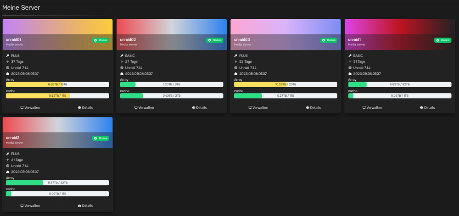
Task: Click the key license icon on unraid1
Action: tap(350, 55)
